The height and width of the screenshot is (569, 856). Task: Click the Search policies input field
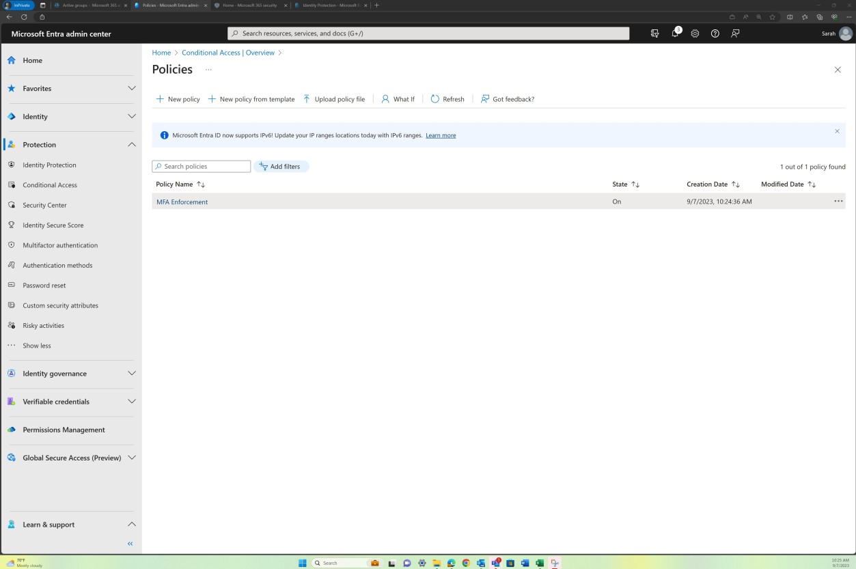click(201, 166)
